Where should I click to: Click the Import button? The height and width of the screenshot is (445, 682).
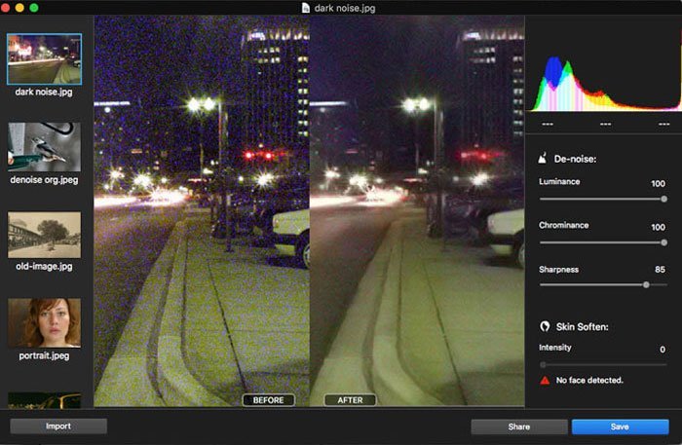point(58,426)
